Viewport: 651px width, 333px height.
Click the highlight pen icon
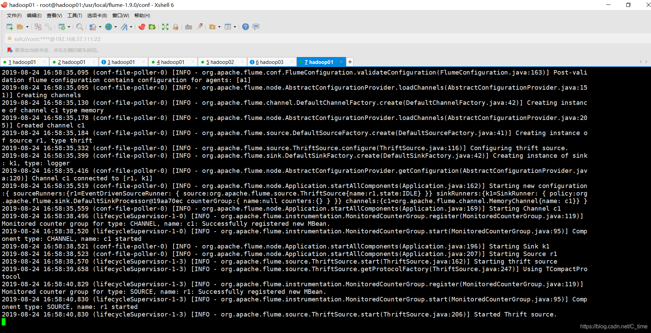(x=199, y=27)
